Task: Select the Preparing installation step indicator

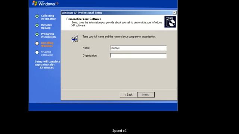Action: click(37, 34)
